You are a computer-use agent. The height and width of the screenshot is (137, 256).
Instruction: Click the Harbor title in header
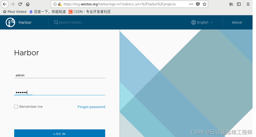25,22
